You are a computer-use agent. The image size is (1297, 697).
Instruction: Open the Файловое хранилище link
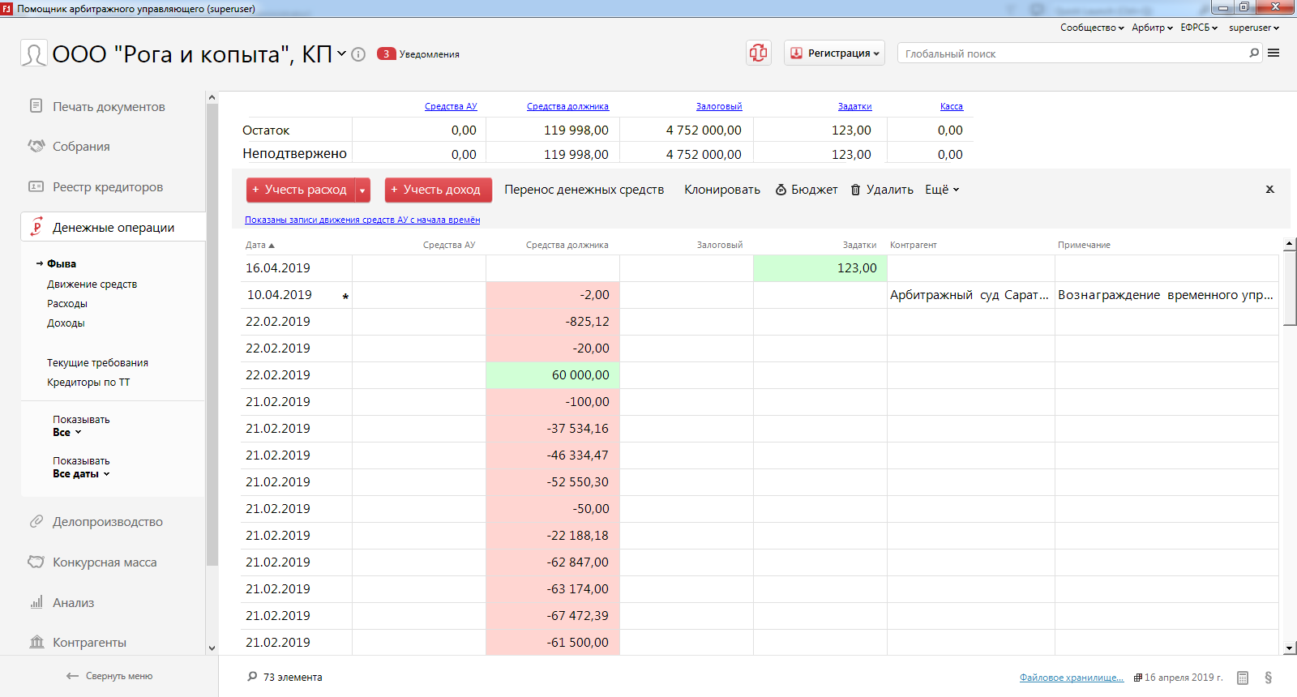[x=1071, y=678]
